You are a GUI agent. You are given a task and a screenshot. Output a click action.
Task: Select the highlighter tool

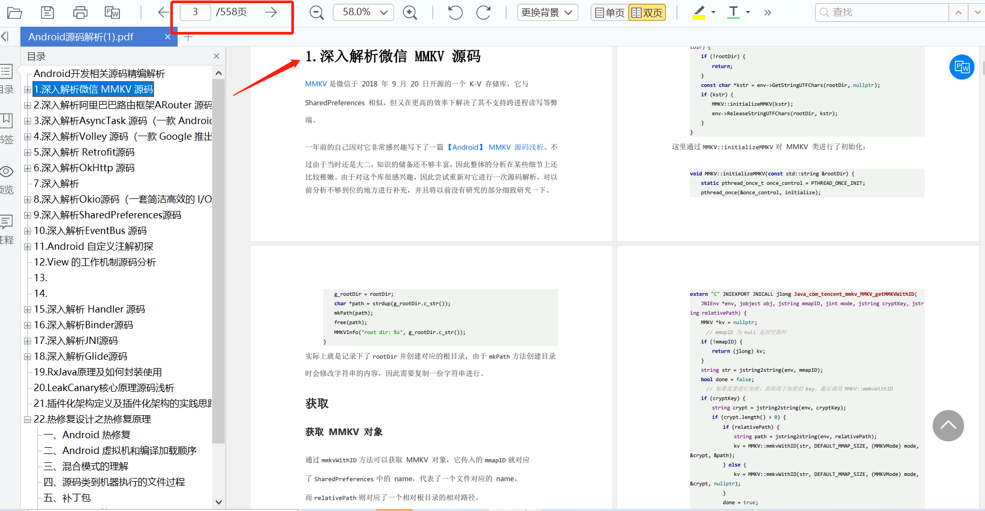click(699, 12)
